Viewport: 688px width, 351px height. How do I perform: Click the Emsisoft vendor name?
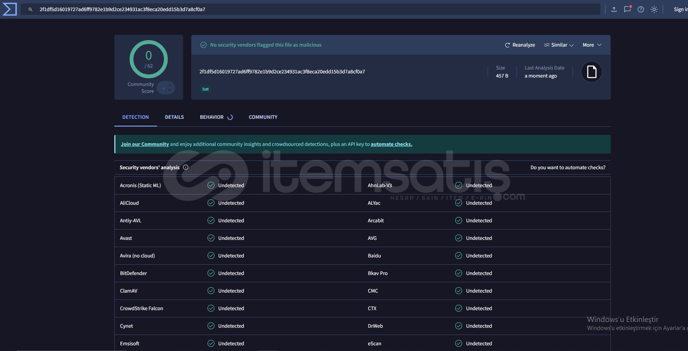(130, 344)
